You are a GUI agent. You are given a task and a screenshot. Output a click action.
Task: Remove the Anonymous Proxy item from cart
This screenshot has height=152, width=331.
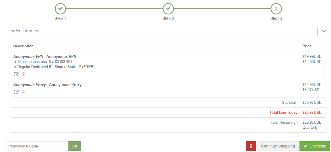(24, 92)
